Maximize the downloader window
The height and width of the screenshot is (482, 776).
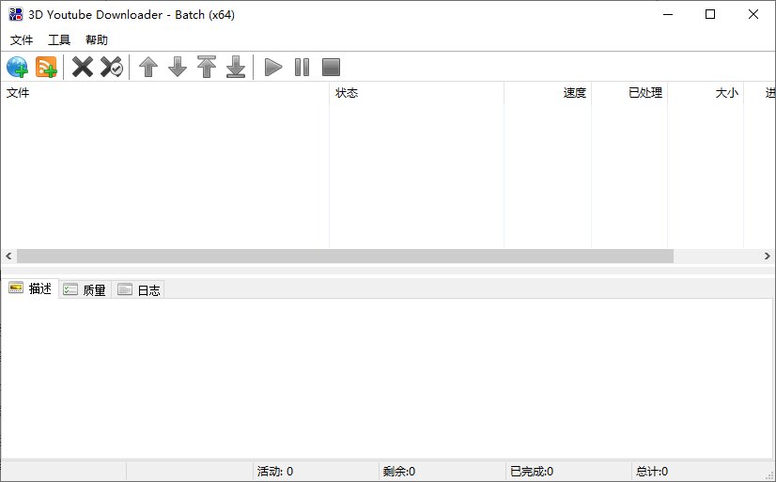(x=710, y=14)
